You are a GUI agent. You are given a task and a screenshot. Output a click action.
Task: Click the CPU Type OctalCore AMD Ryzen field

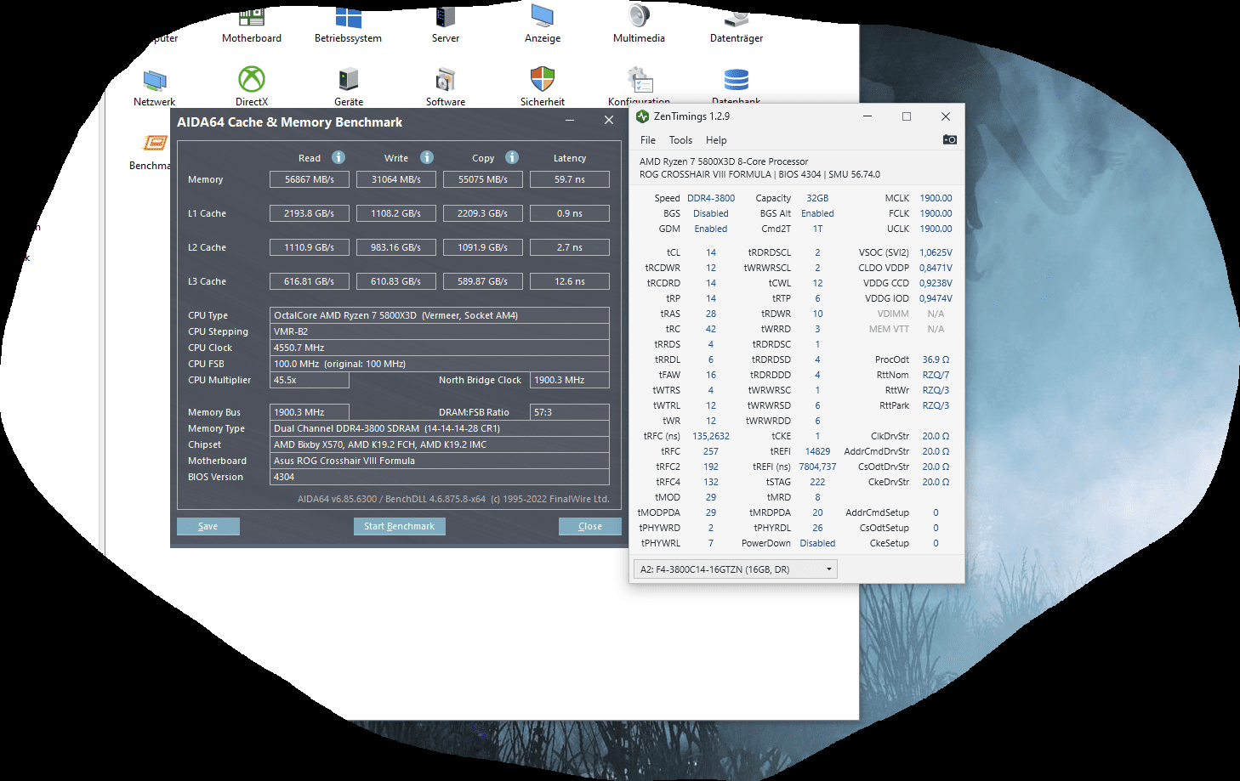pyautogui.click(x=440, y=315)
